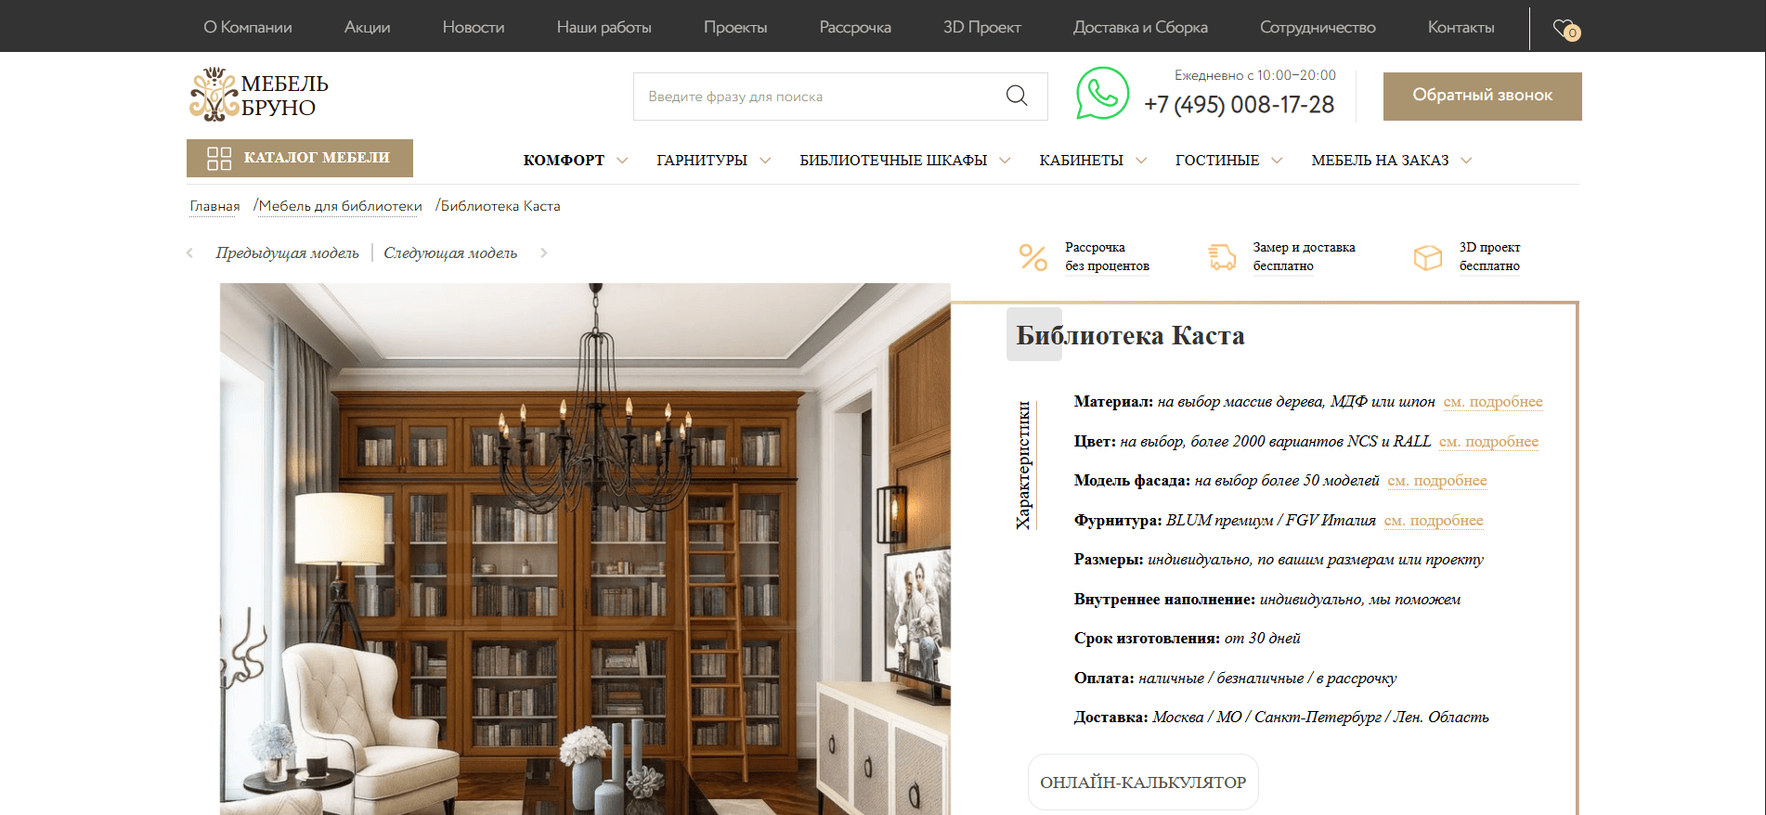
Task: Open the Доставка и Сборка page
Action: 1140,27
